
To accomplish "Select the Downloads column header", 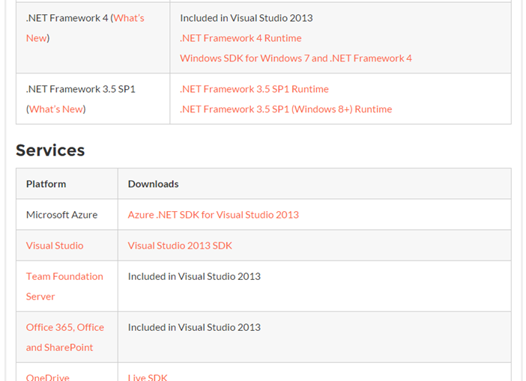I will pos(153,184).
